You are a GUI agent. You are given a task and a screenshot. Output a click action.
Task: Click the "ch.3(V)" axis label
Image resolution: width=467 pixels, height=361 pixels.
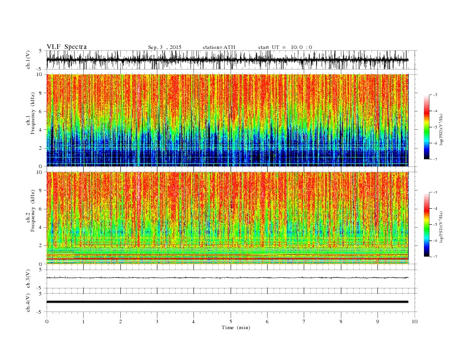(28, 279)
